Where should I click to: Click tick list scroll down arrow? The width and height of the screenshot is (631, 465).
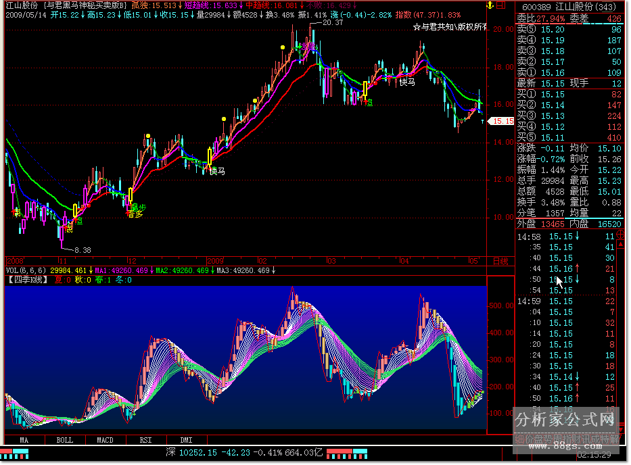[x=621, y=429]
